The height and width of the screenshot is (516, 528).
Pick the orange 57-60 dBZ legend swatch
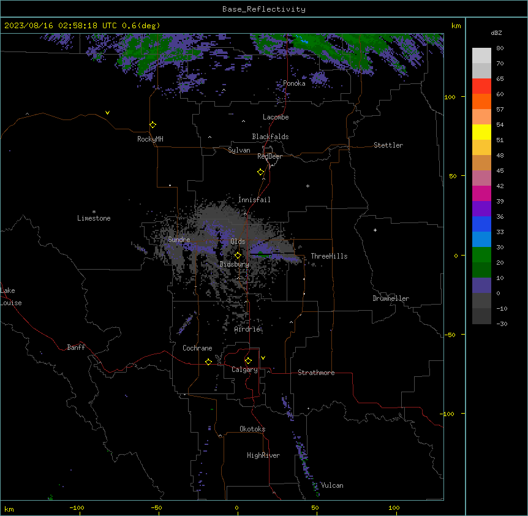point(481,101)
